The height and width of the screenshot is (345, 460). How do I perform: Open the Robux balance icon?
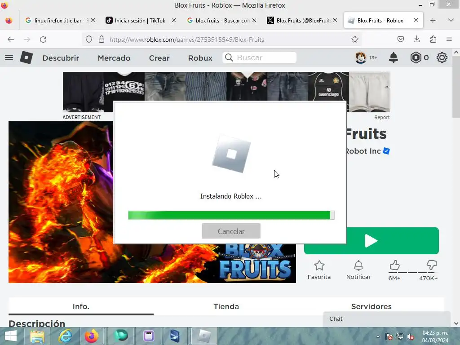[416, 57]
